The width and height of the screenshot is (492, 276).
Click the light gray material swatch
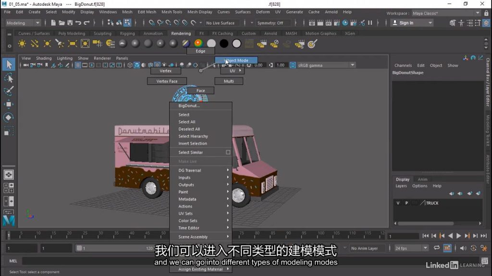(x=211, y=44)
